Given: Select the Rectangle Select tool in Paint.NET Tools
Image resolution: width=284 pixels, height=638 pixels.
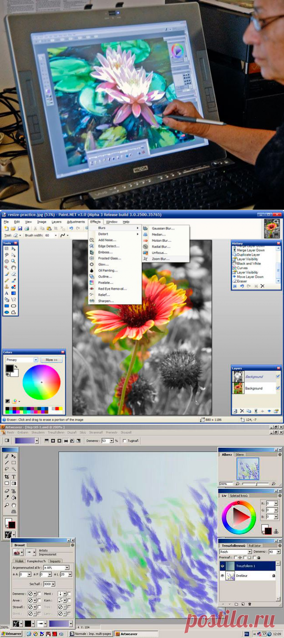Looking at the screenshot, I should tap(6, 249).
